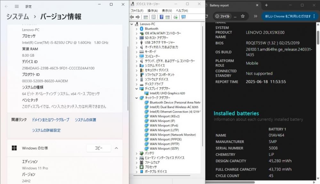Bookmark the page with Chrome's star icon
This screenshot has width=320, height=184.
click(x=243, y=16)
